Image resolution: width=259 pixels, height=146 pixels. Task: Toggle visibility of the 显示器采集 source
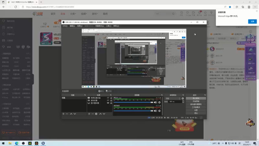pos(108,103)
